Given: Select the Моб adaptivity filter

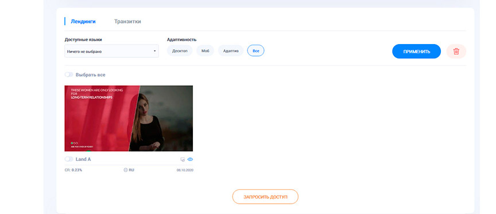Looking at the screenshot, I should 206,51.
